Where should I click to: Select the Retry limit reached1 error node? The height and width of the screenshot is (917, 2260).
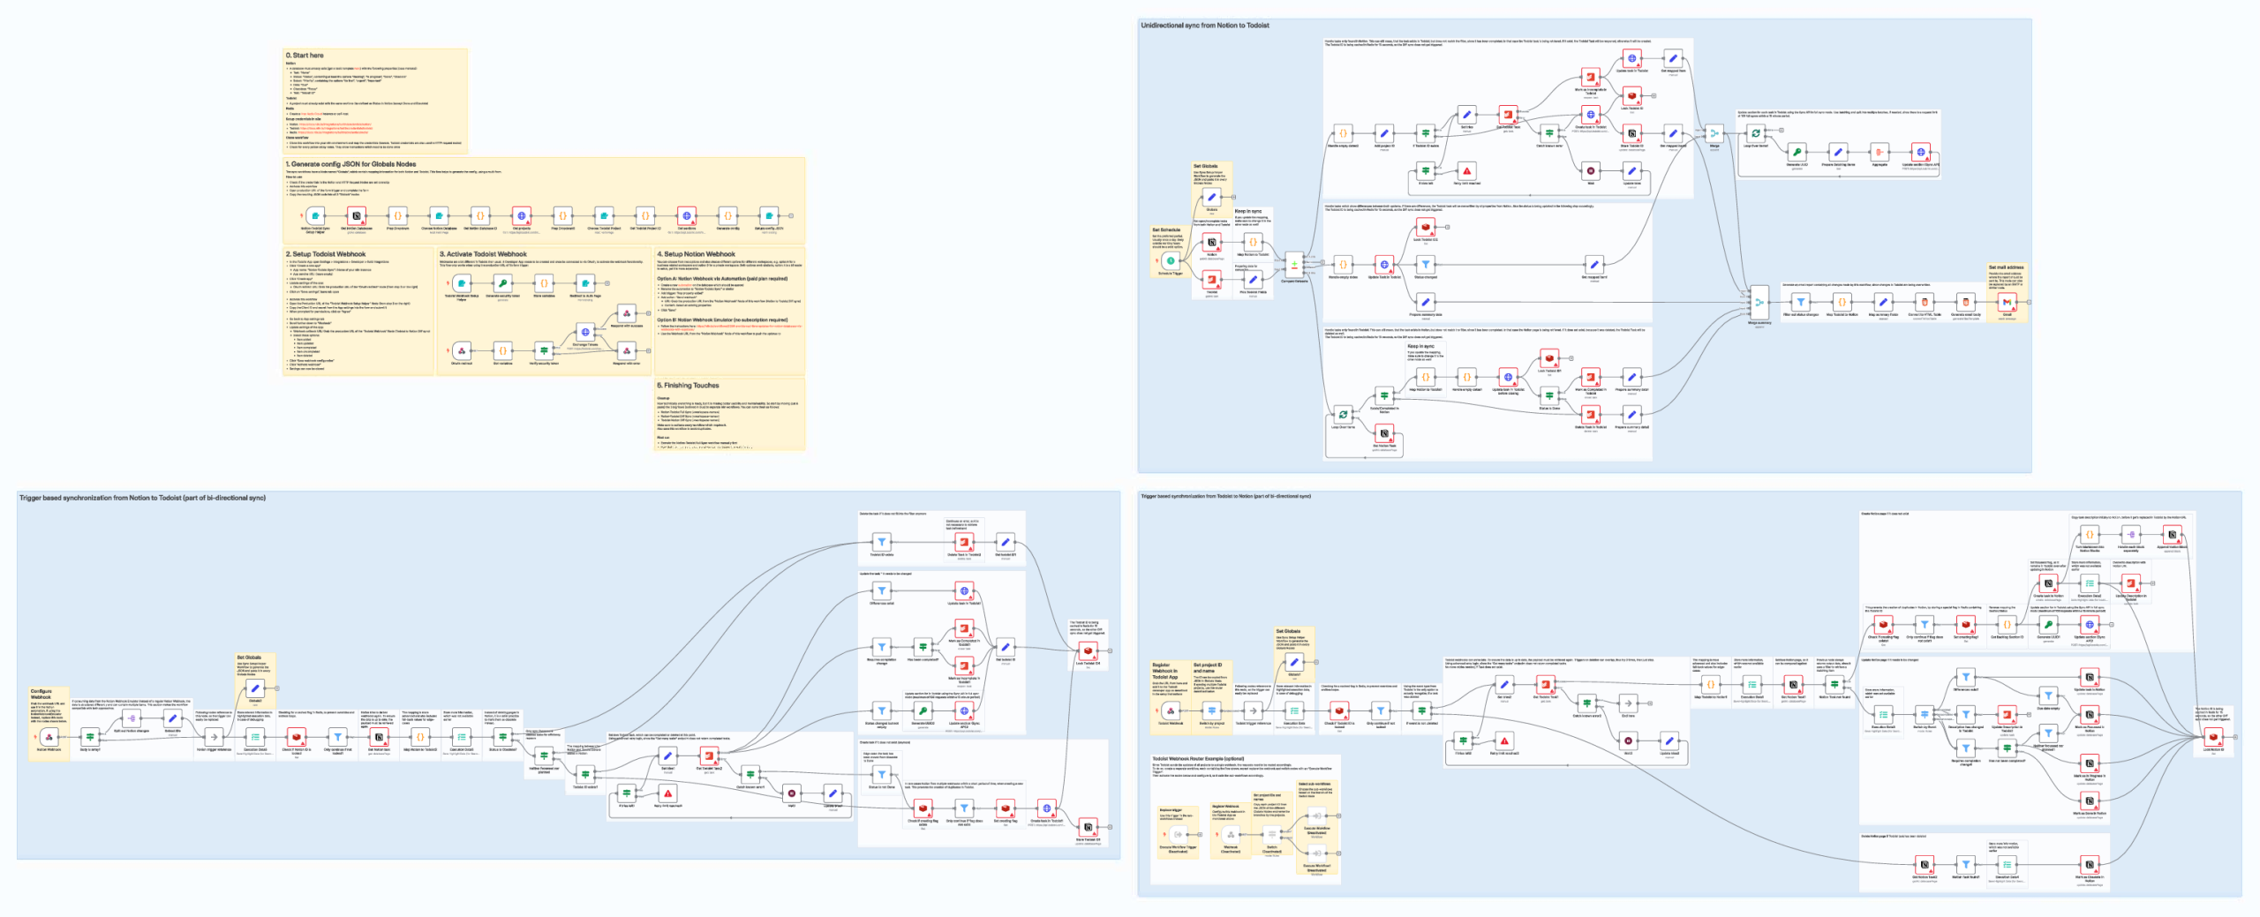[667, 793]
